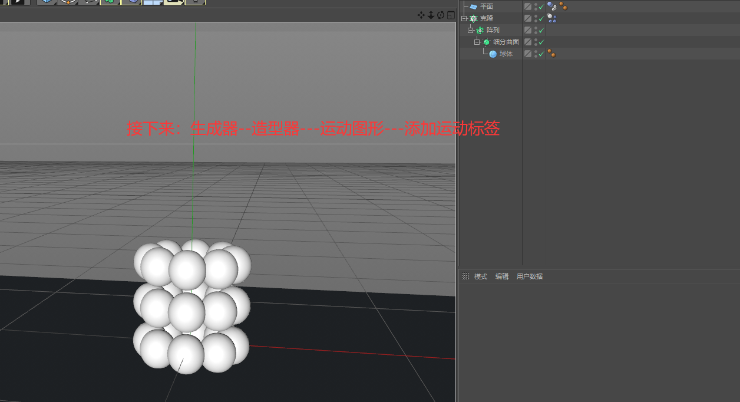Click the 细分曲面 subdivision surface icon
This screenshot has width=740, height=402.
click(487, 42)
